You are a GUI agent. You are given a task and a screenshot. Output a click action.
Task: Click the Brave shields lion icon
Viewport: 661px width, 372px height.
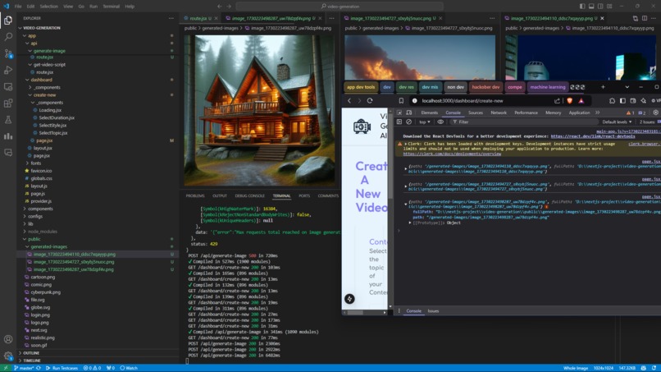pos(570,101)
